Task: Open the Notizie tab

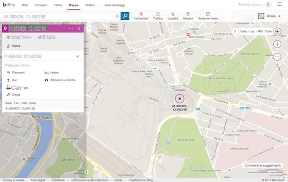Action: click(x=90, y=5)
